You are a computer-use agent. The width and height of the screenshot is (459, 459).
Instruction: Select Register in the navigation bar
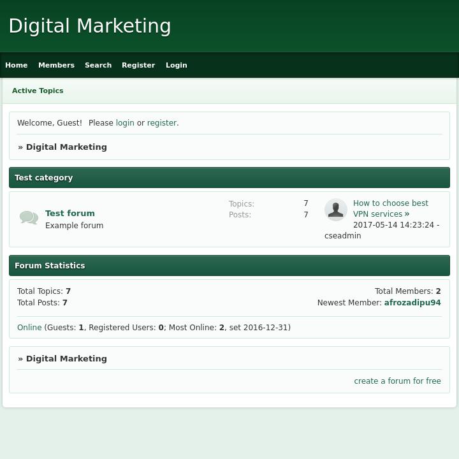(138, 65)
